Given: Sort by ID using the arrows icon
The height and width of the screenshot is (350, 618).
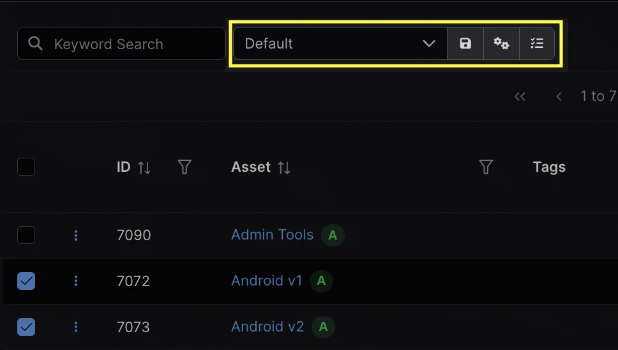Looking at the screenshot, I should point(144,167).
